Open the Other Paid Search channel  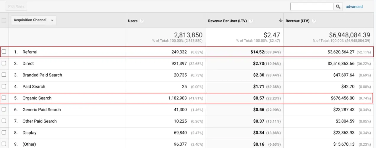(x=40, y=121)
